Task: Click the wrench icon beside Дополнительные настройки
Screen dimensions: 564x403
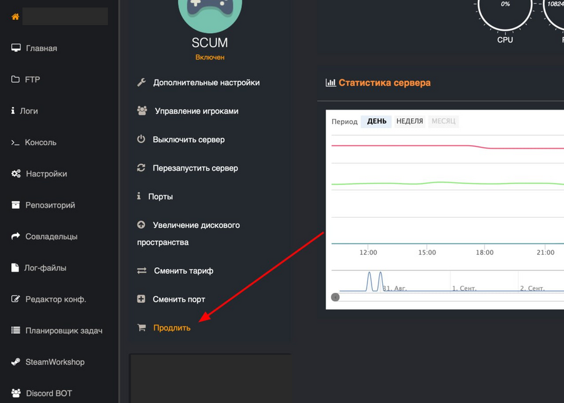Action: pyautogui.click(x=142, y=82)
